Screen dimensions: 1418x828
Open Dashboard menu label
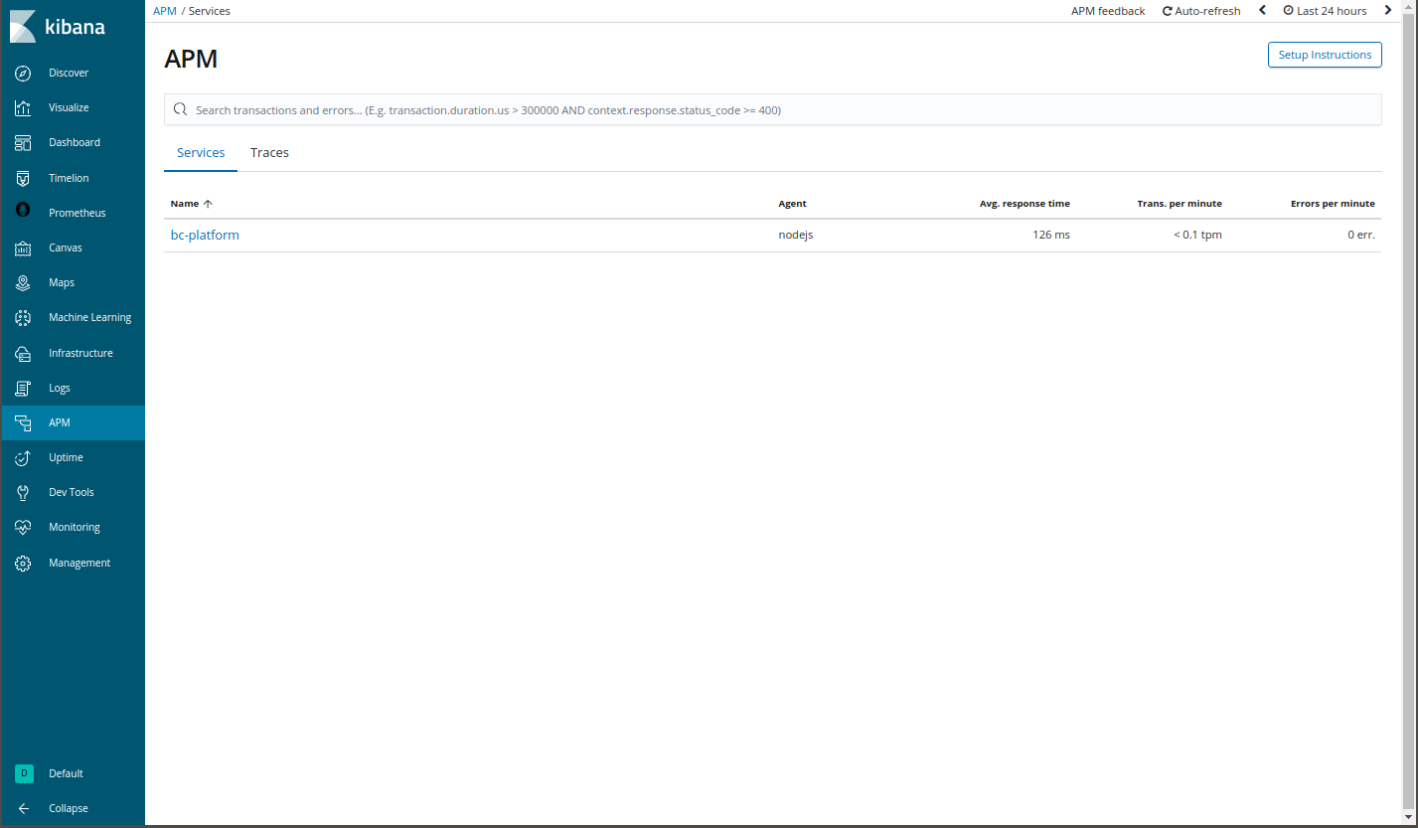75,142
